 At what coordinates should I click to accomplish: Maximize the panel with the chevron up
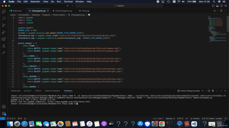tap(221, 91)
